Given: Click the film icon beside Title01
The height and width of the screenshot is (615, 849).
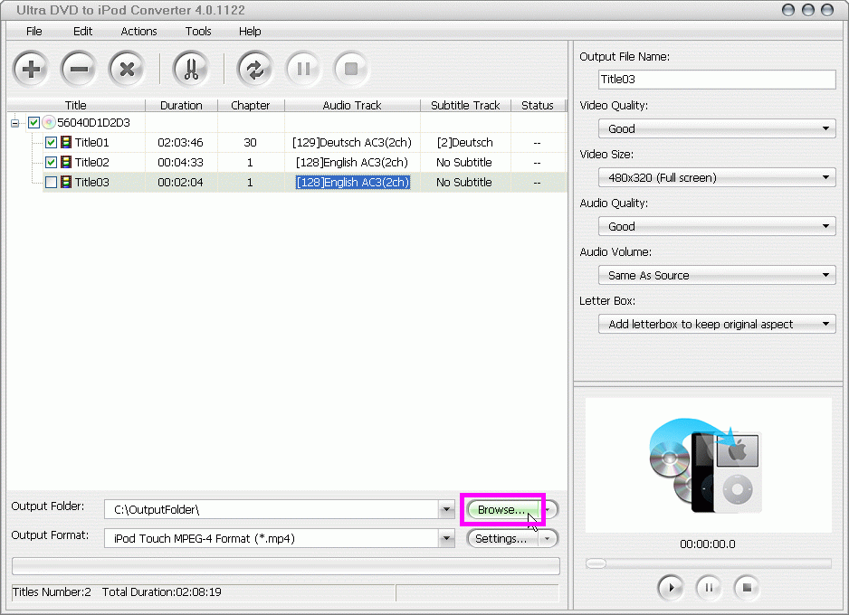Looking at the screenshot, I should (x=66, y=142).
